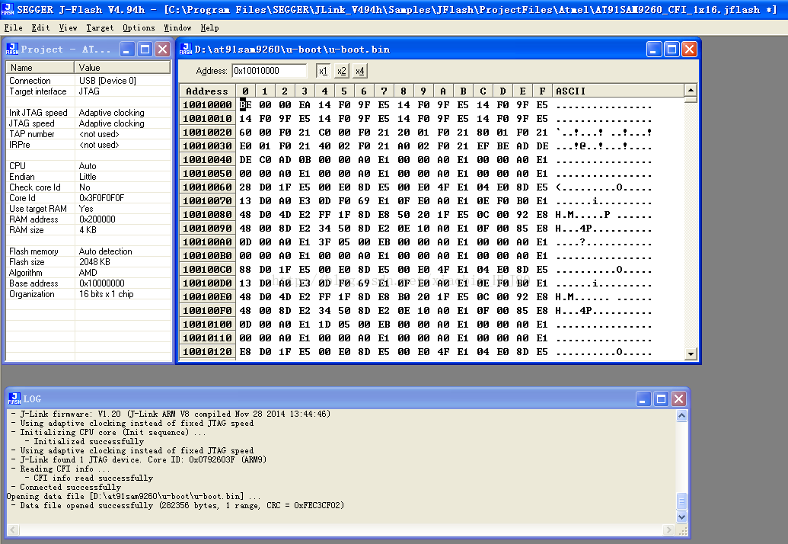The height and width of the screenshot is (544, 788).
Task: Click the ASCII column header
Action: (618, 91)
